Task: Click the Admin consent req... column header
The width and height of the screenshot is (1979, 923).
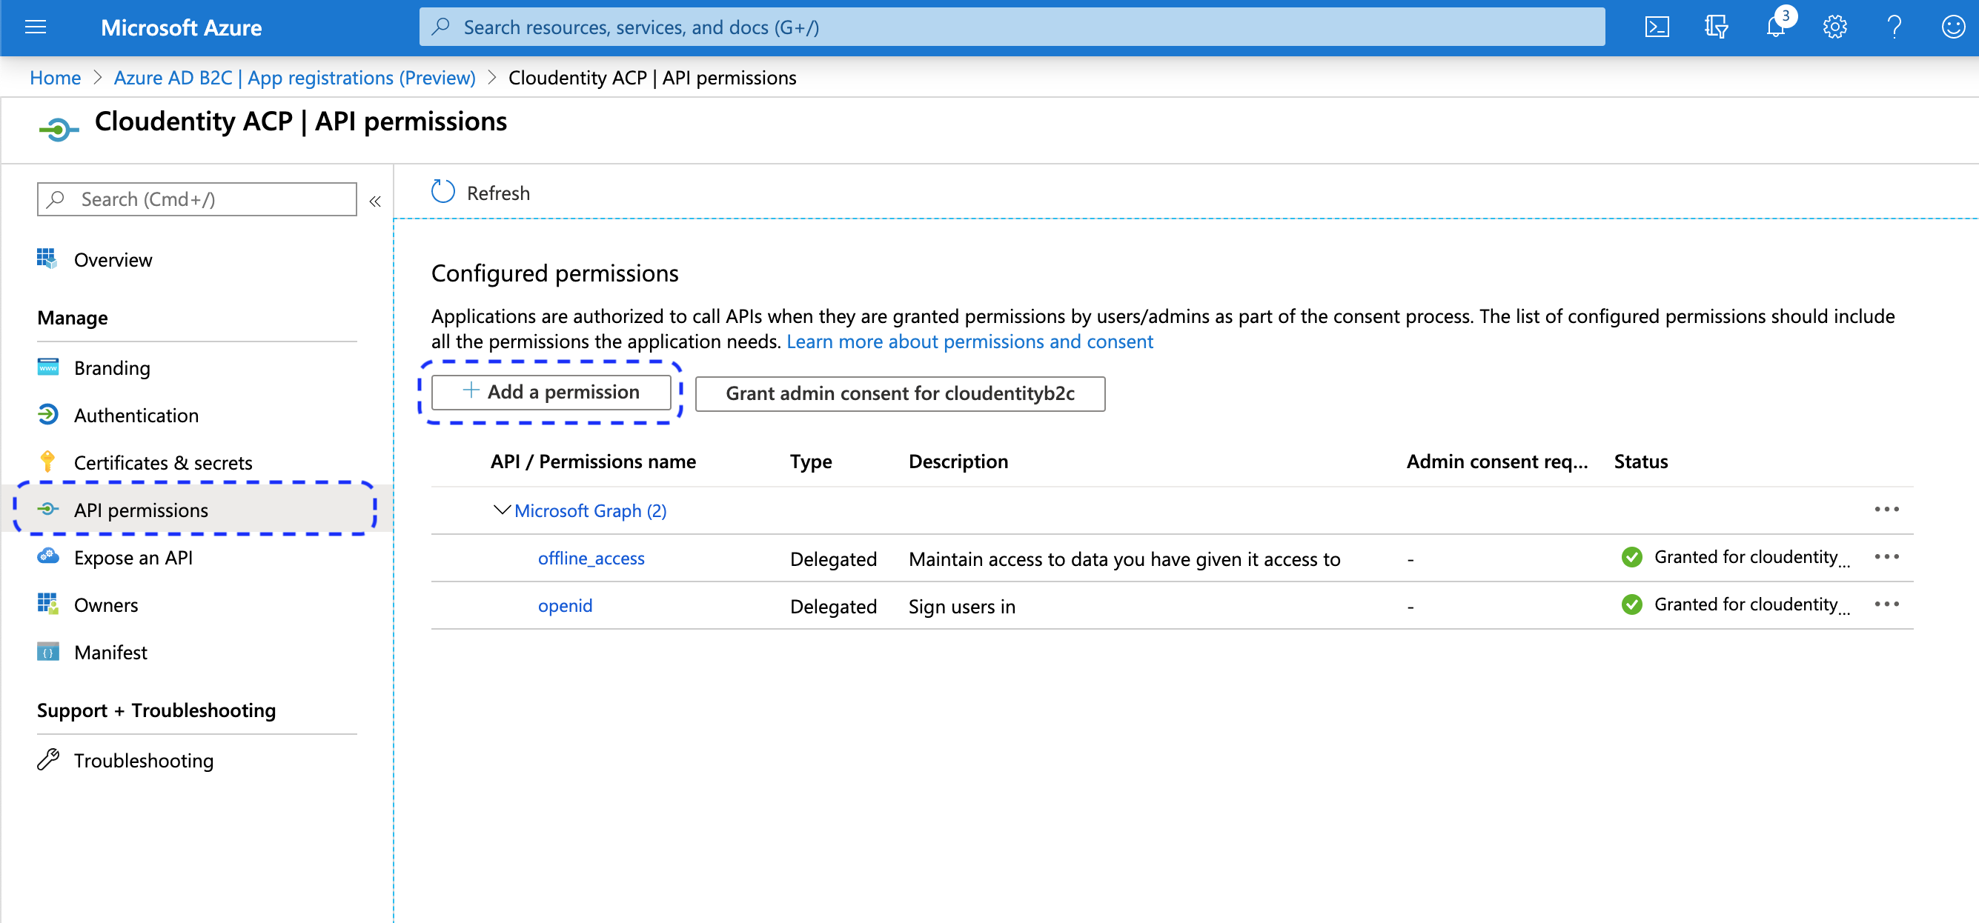Action: pos(1496,461)
